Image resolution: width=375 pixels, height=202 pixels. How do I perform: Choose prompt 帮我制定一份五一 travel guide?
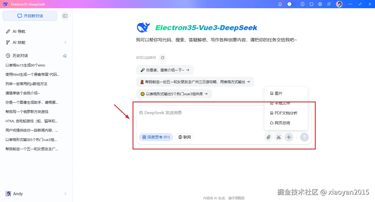[x=195, y=82]
